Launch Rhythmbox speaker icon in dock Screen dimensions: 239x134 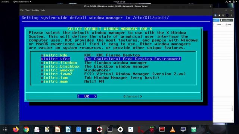click(47, 130)
